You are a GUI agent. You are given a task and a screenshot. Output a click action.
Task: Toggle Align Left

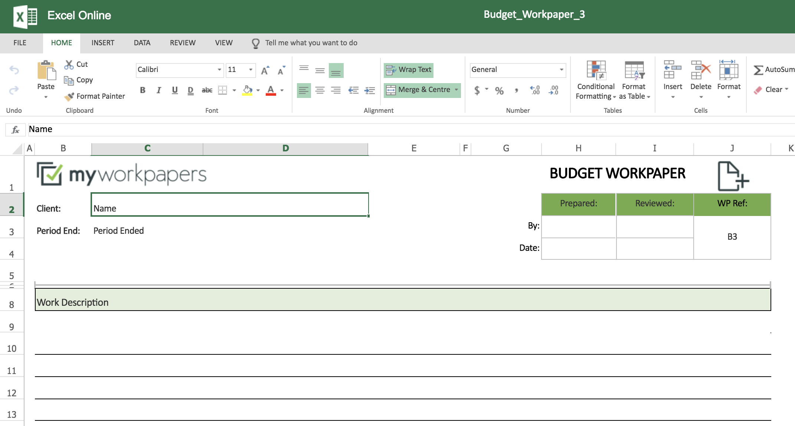pyautogui.click(x=304, y=90)
